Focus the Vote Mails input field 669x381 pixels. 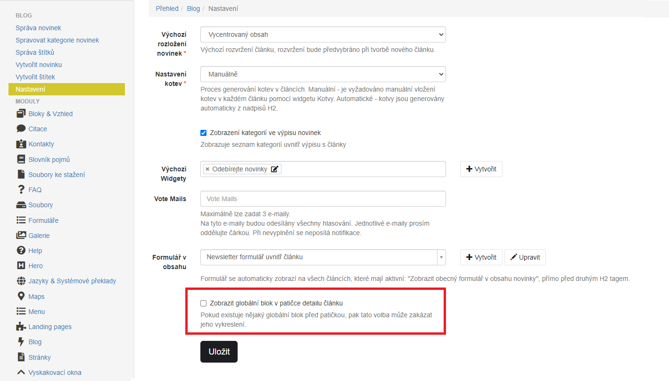click(x=323, y=199)
